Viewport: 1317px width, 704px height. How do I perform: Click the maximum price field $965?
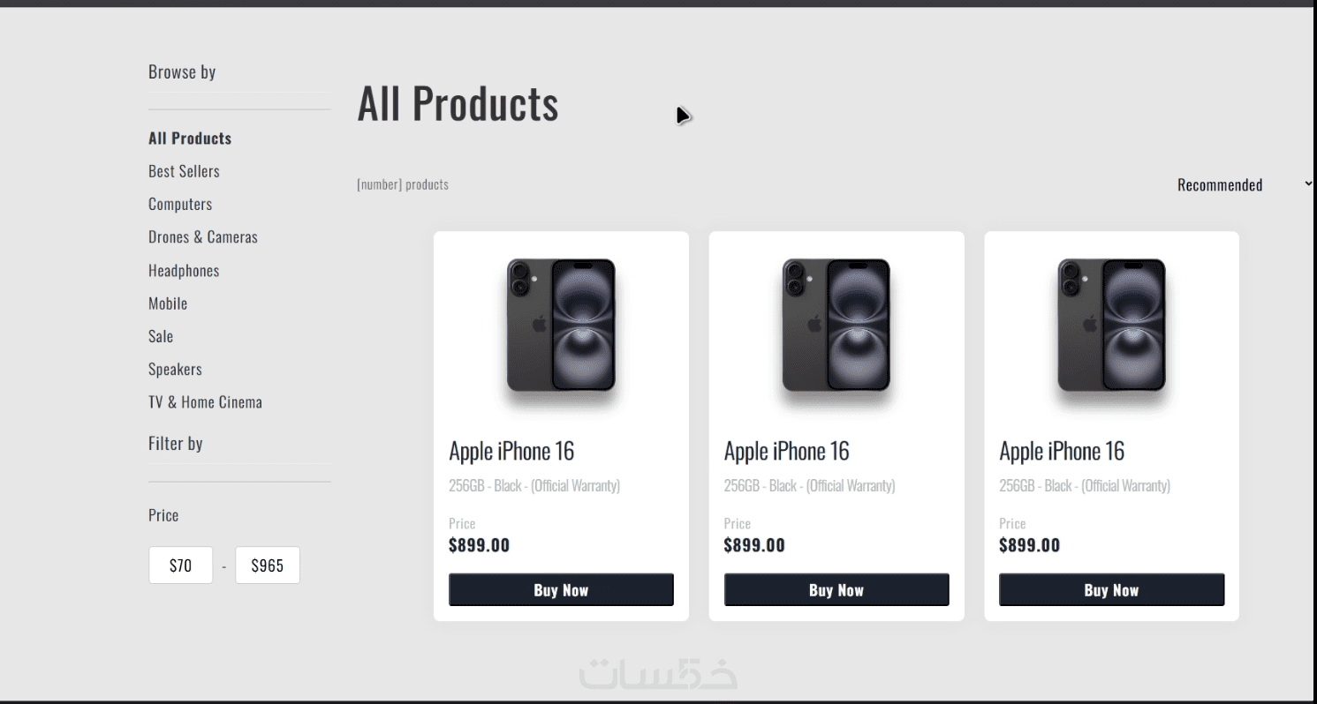(x=267, y=565)
